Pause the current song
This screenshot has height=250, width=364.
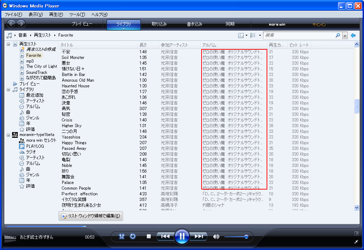pos(182,236)
